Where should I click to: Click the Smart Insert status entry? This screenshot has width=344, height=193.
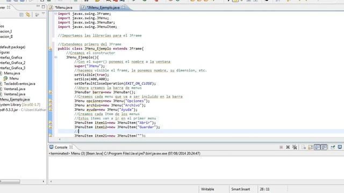[x=240, y=189]
